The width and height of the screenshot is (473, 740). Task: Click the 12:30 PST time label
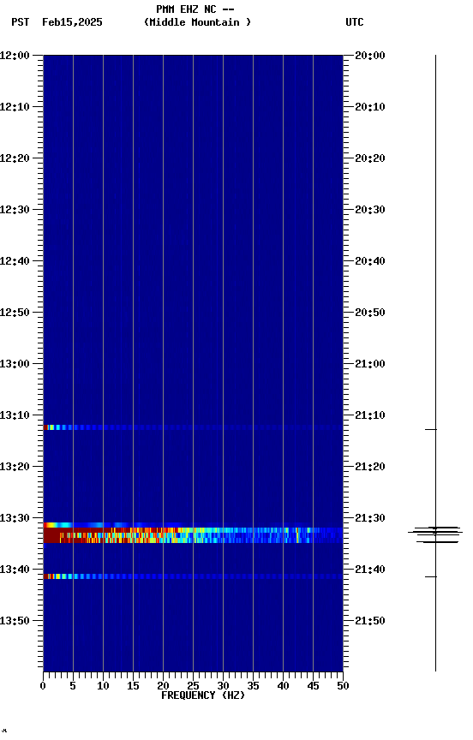pos(15,210)
